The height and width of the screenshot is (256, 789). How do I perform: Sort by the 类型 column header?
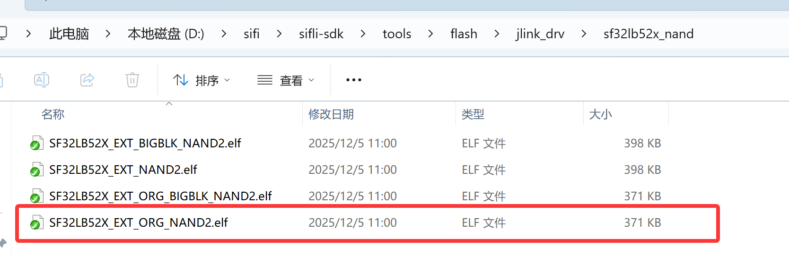(473, 114)
